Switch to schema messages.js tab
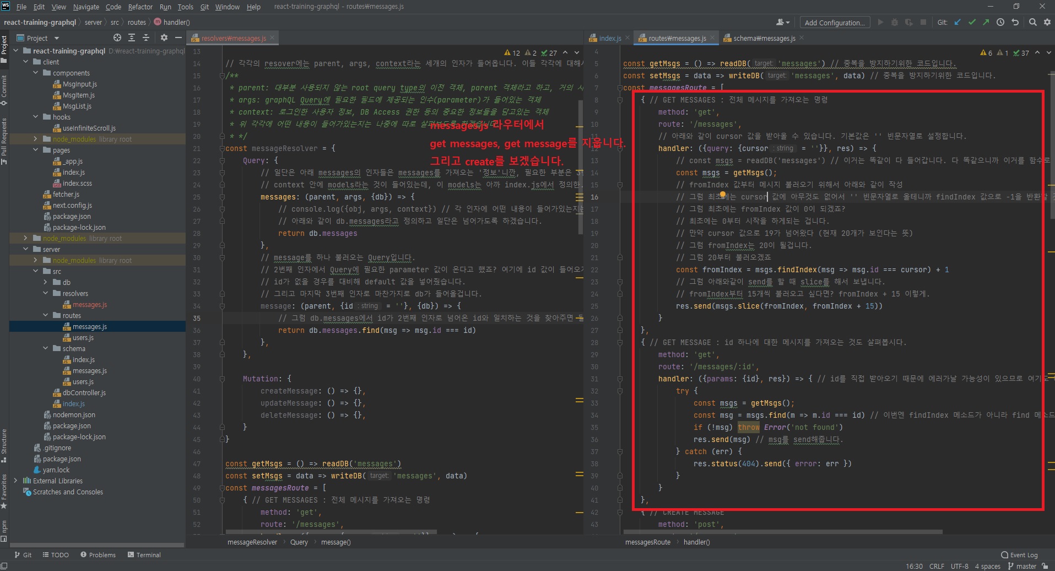 [764, 38]
